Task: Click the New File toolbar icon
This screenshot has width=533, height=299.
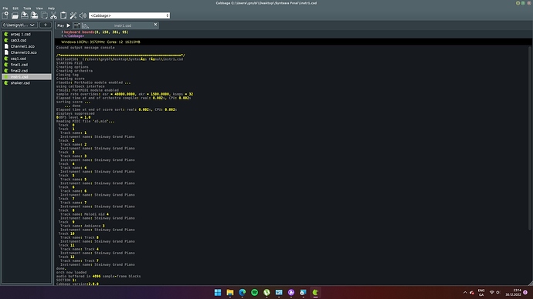Action: click(x=5, y=15)
